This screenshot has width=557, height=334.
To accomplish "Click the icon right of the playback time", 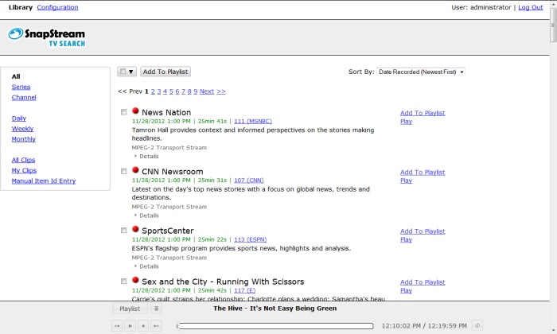I will (x=477, y=325).
